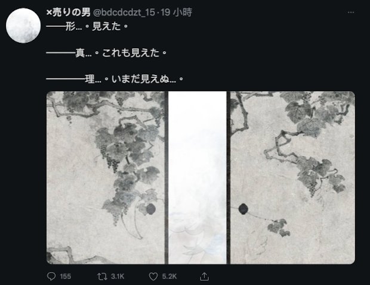Open the right grapevine ink painting panel
The height and width of the screenshot is (285, 370).
(292, 178)
